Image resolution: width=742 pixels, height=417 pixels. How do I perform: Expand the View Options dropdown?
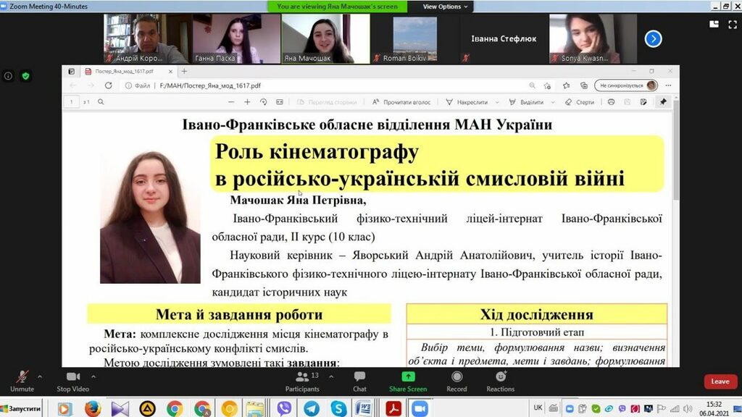pyautogui.click(x=445, y=7)
